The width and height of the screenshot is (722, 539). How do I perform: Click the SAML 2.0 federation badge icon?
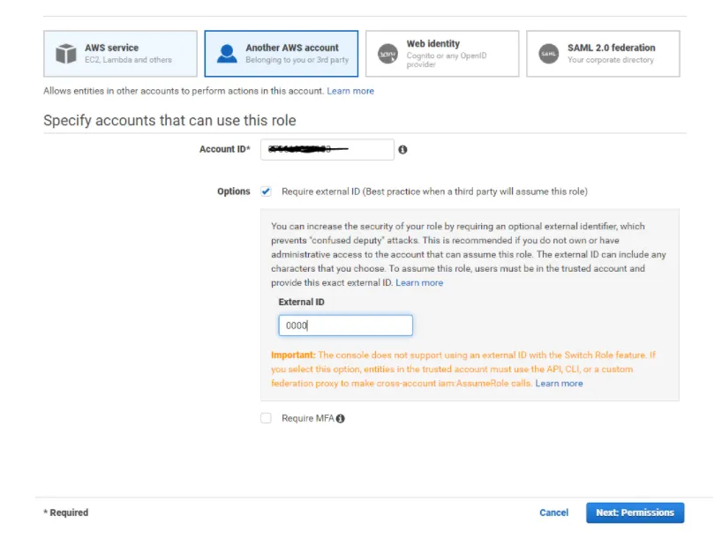[546, 53]
